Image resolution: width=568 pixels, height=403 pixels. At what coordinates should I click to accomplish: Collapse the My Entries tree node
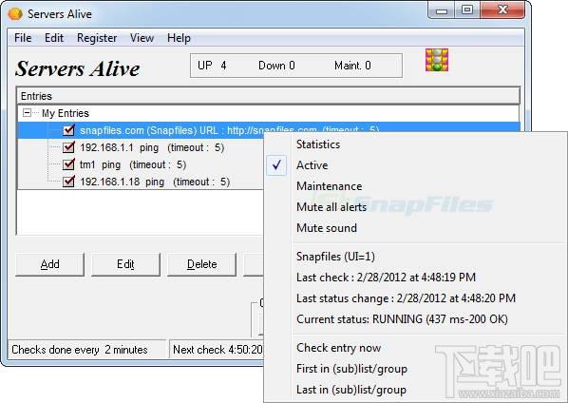click(27, 113)
